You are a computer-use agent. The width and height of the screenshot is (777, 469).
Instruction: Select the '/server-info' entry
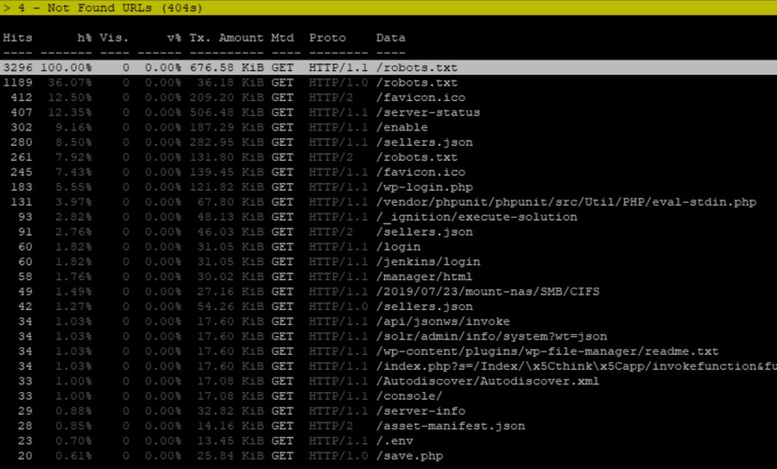click(x=420, y=410)
